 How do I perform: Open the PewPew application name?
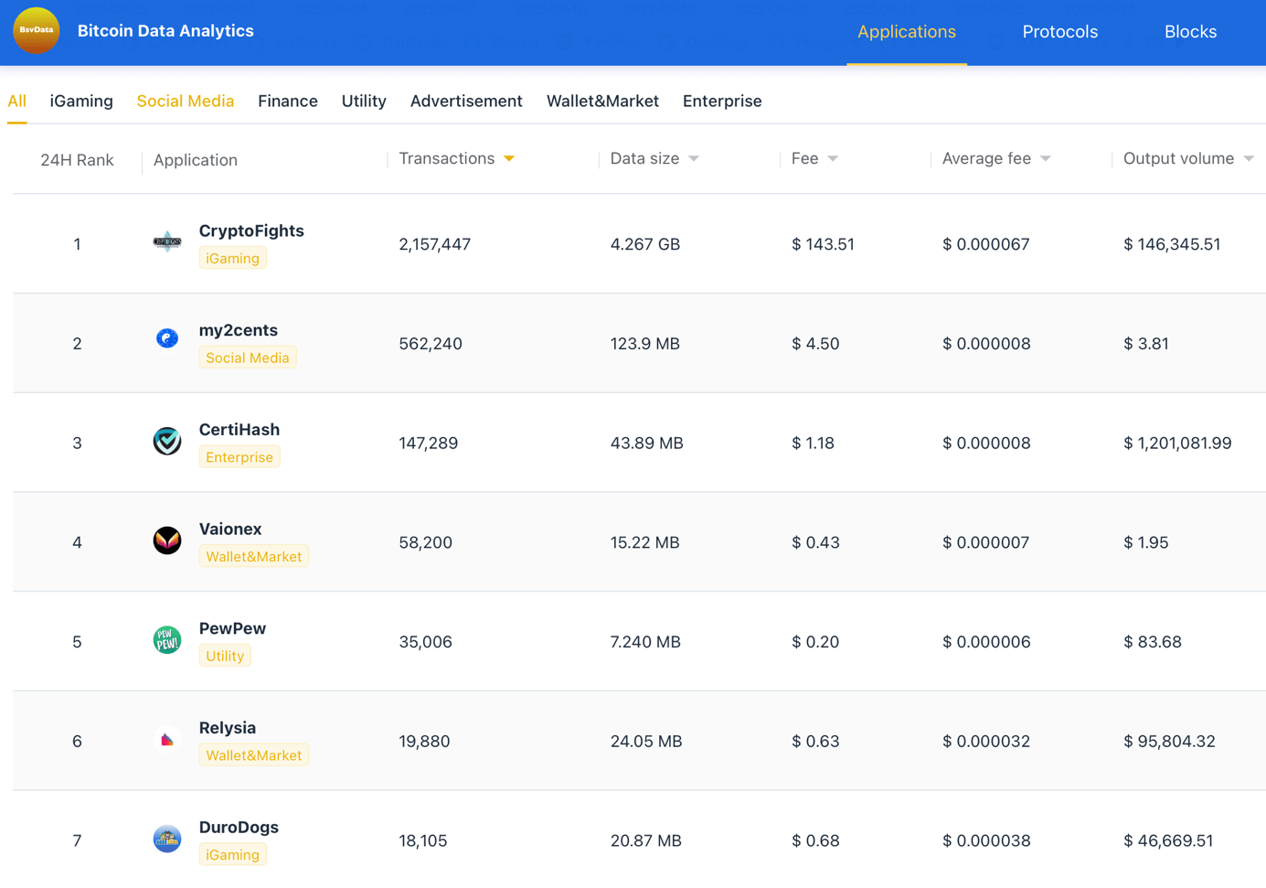[x=232, y=628]
